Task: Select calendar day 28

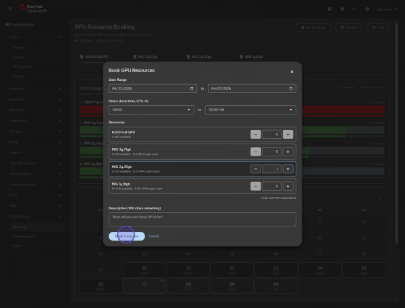Action: tap(188, 286)
